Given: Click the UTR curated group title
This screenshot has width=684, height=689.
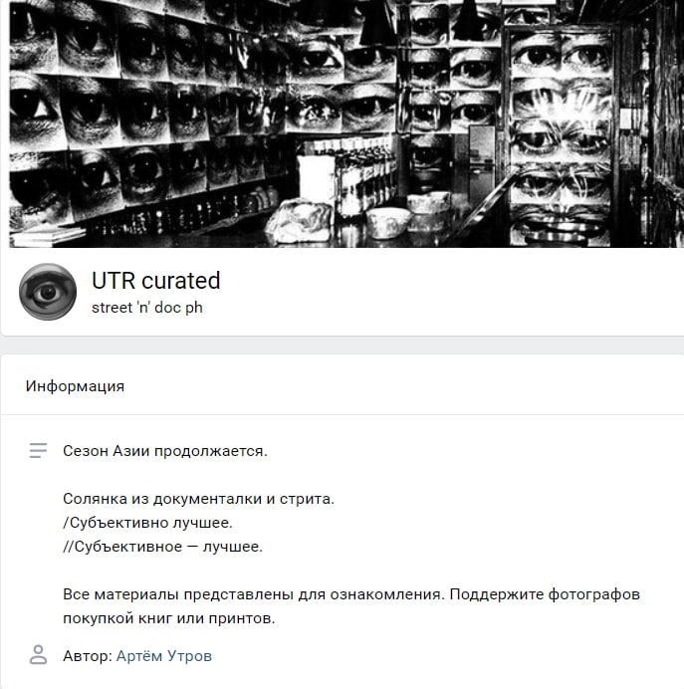Looking at the screenshot, I should [x=156, y=281].
